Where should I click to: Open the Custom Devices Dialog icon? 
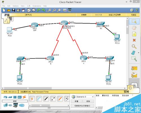[x=70, y=10]
